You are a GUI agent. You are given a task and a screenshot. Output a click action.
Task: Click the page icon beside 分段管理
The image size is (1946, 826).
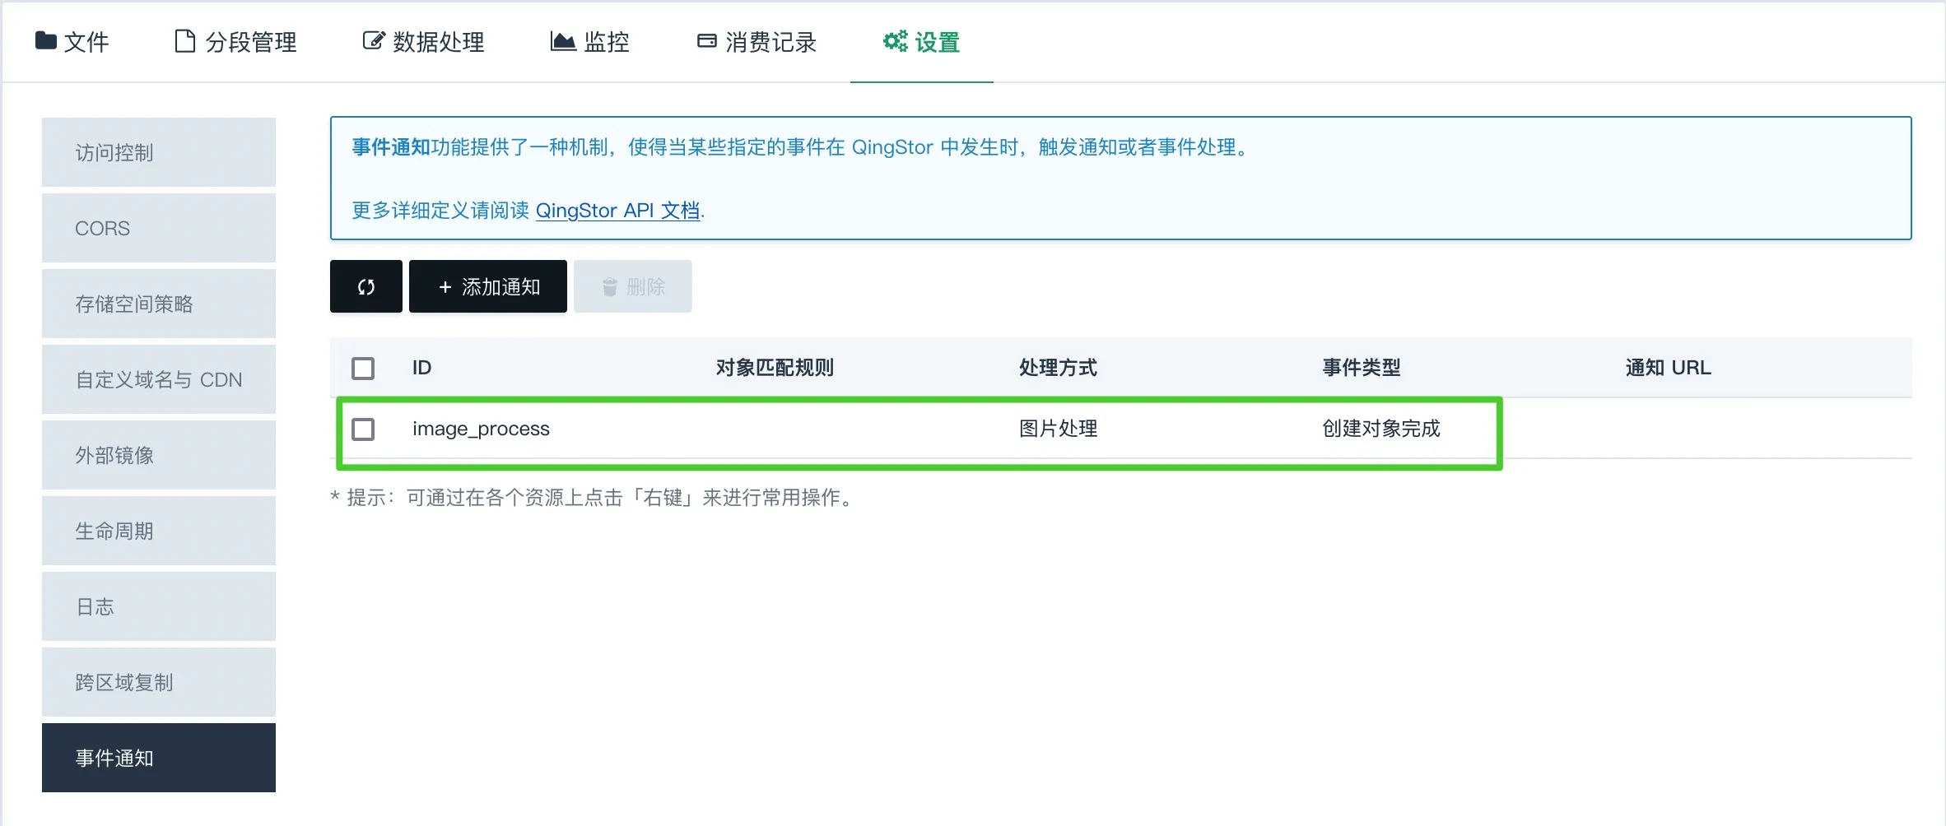(x=185, y=41)
